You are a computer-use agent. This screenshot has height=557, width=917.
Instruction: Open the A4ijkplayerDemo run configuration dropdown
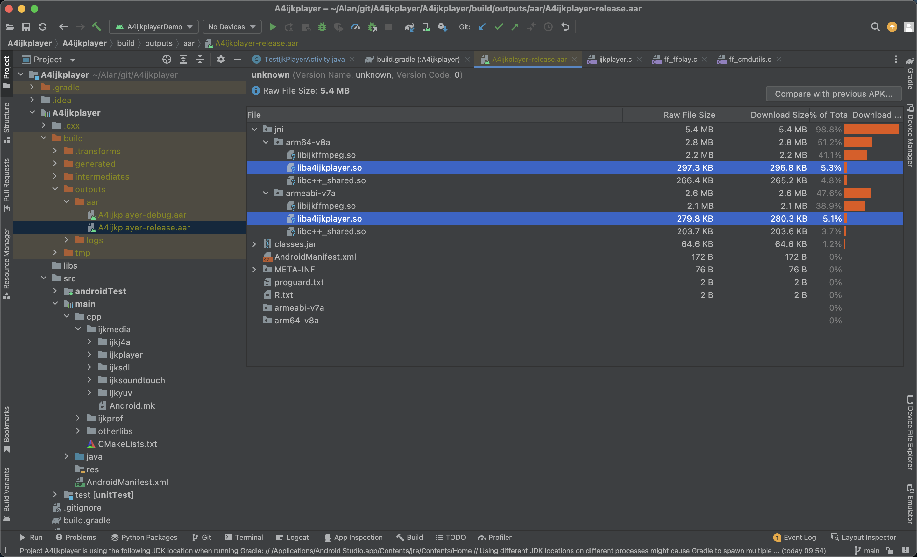point(154,27)
